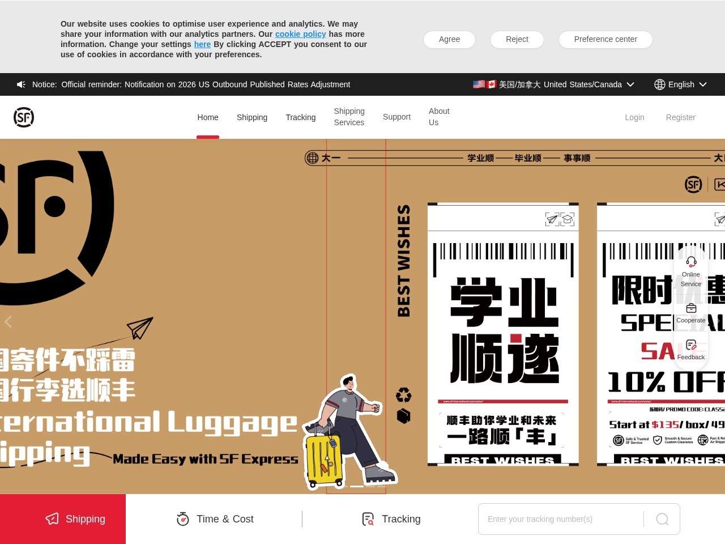Select the active carousel indicator dot
Viewport: 725px width, 544px height.
(x=356, y=486)
